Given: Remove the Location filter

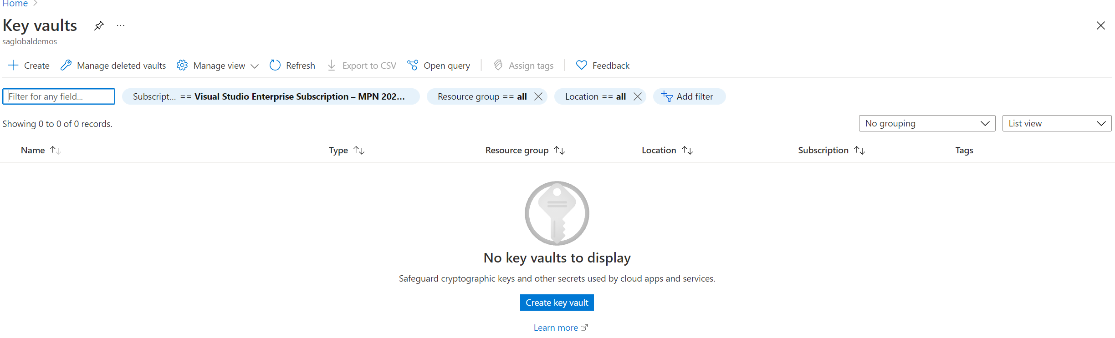Looking at the screenshot, I should [638, 96].
